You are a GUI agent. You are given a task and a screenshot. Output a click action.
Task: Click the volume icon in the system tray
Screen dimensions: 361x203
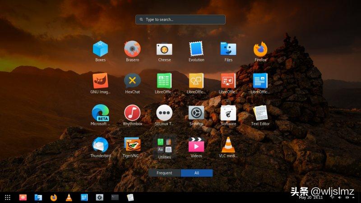pos(340,198)
